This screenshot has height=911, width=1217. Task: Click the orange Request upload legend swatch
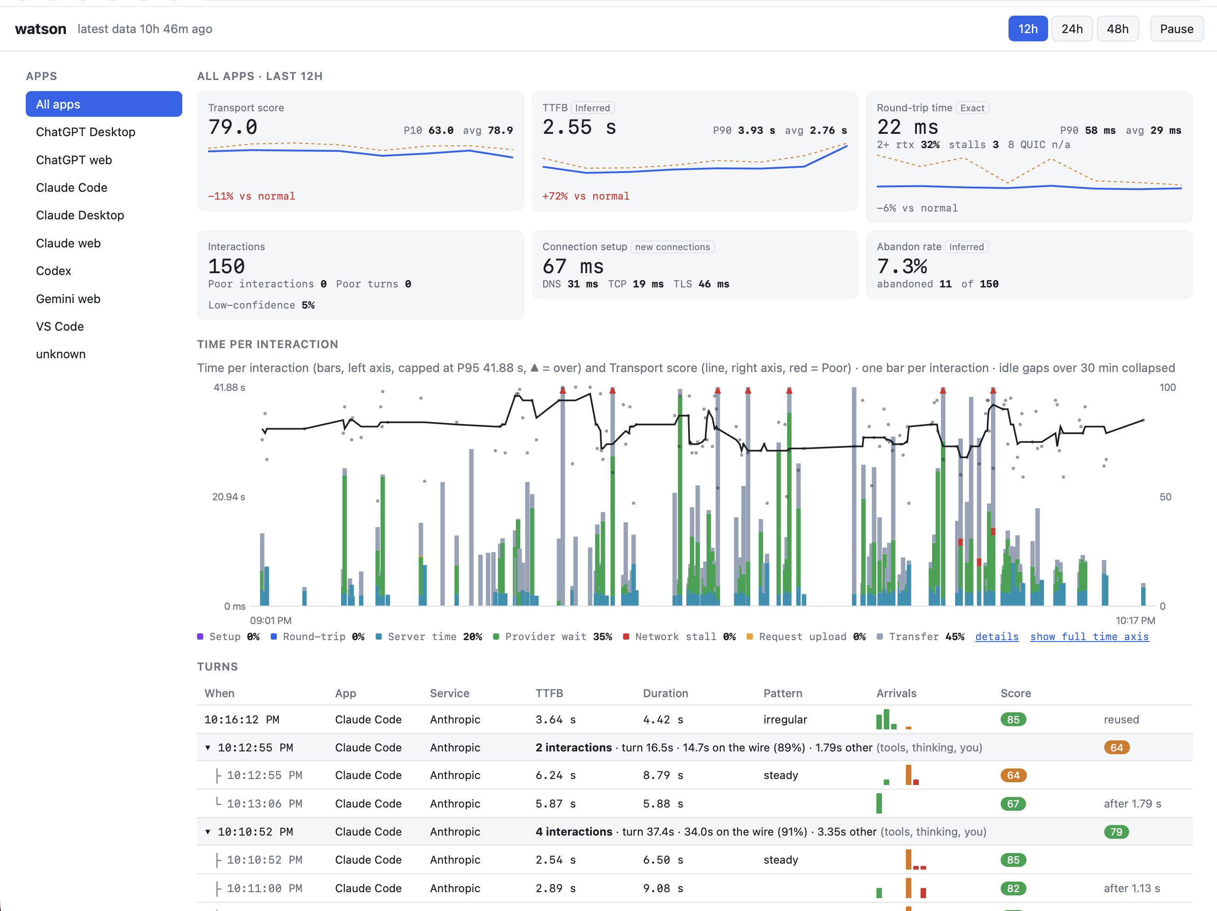749,636
